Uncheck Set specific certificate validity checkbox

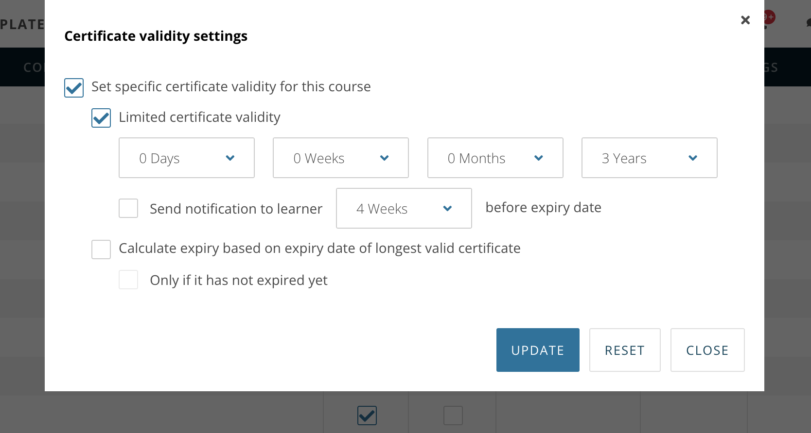click(74, 88)
